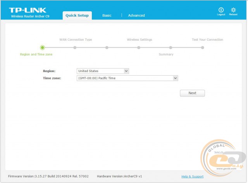Click the Region and Time zone label
Screen dimensions: 248x183
click(36, 54)
